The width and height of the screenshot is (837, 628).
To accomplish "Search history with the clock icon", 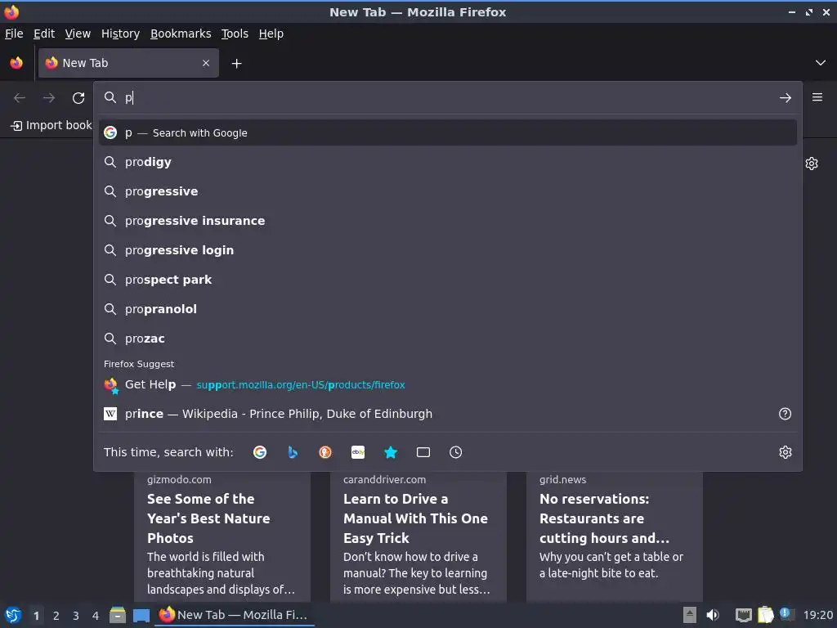I will point(456,452).
